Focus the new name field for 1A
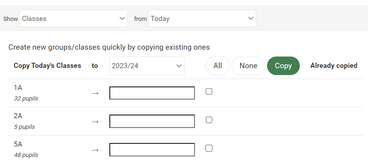Viewport: 368px width, 163px height. point(152,93)
